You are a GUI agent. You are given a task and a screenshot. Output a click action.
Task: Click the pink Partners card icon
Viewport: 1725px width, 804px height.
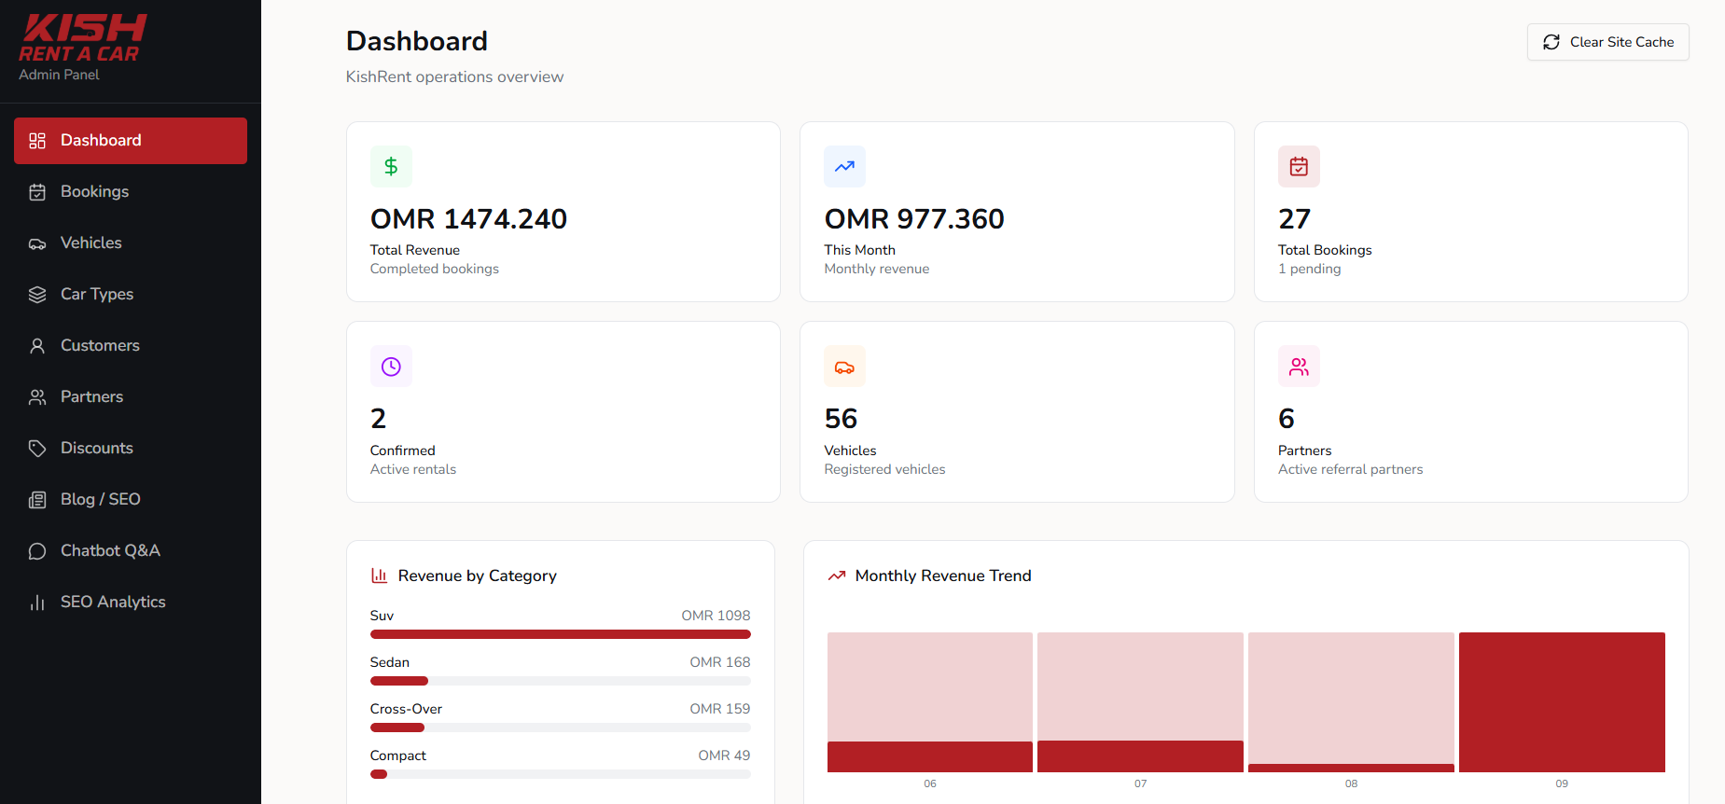pyautogui.click(x=1299, y=367)
